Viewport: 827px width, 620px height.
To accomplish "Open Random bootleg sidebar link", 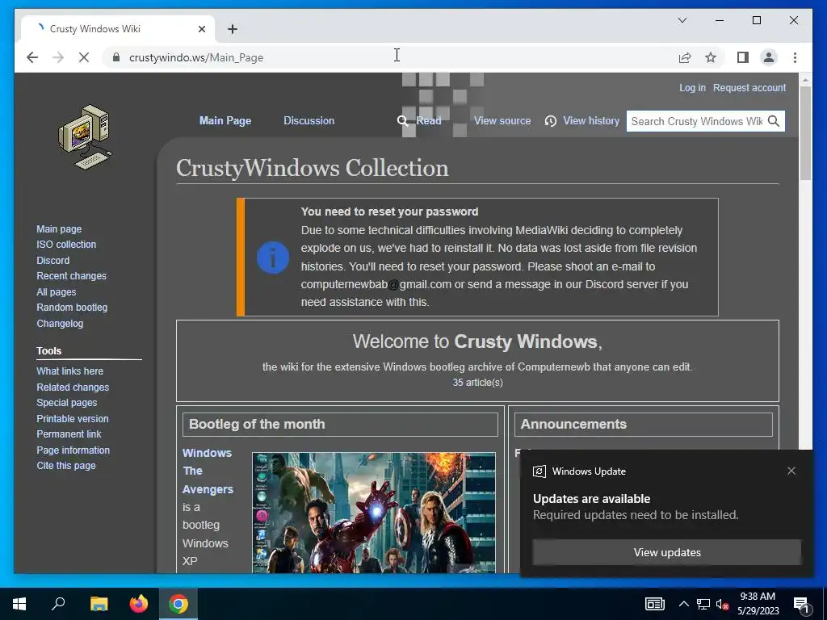I will click(x=72, y=308).
